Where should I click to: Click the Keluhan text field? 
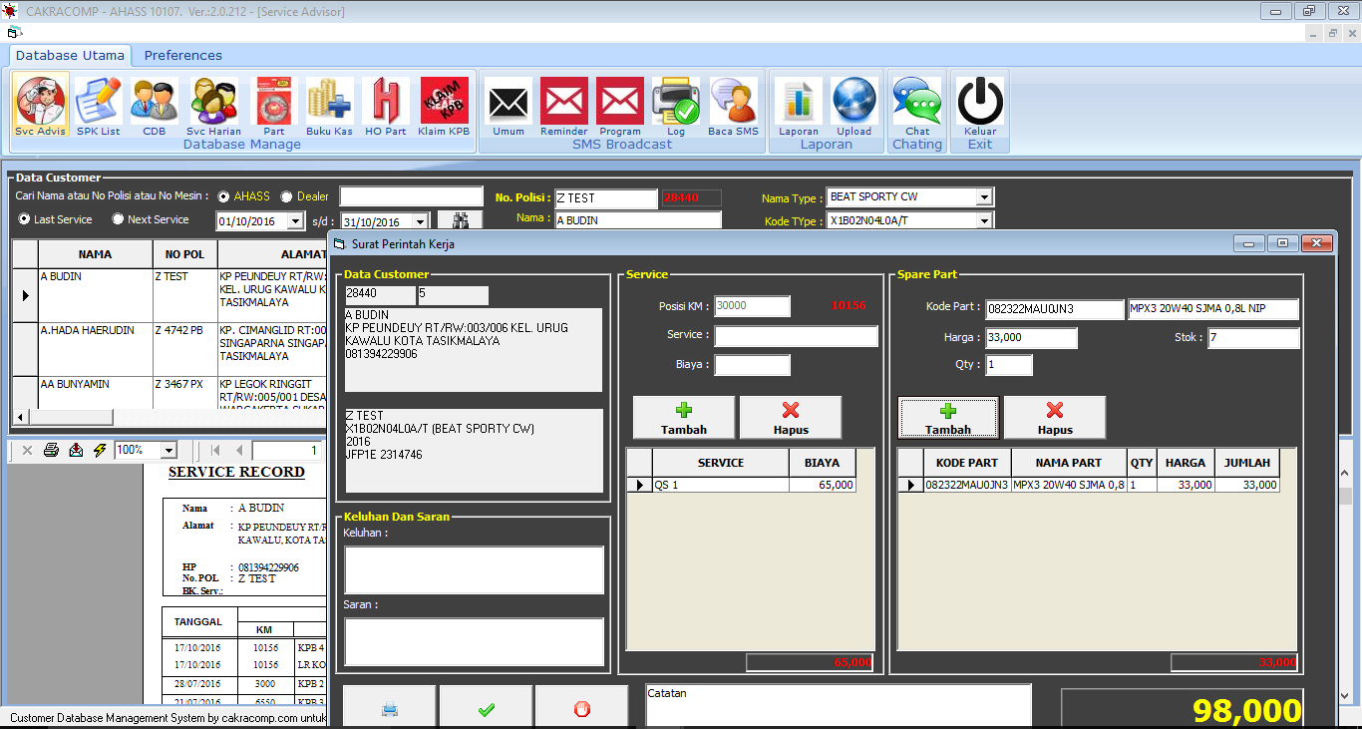[474, 569]
